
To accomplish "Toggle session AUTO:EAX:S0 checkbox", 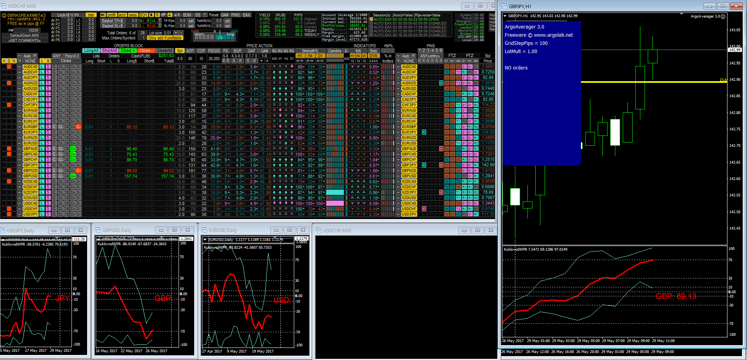I will tap(371, 19).
